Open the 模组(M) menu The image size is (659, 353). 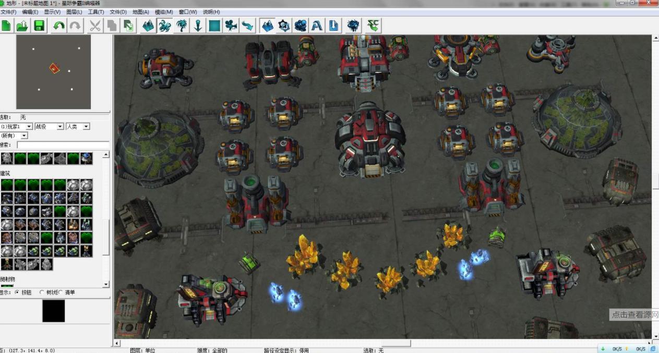[x=164, y=11]
